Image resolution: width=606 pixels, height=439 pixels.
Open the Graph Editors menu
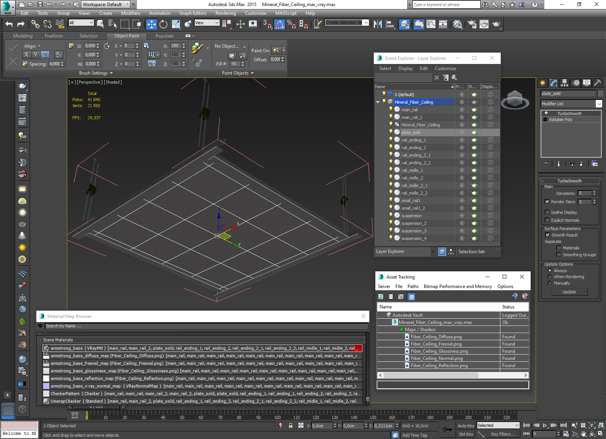point(193,13)
